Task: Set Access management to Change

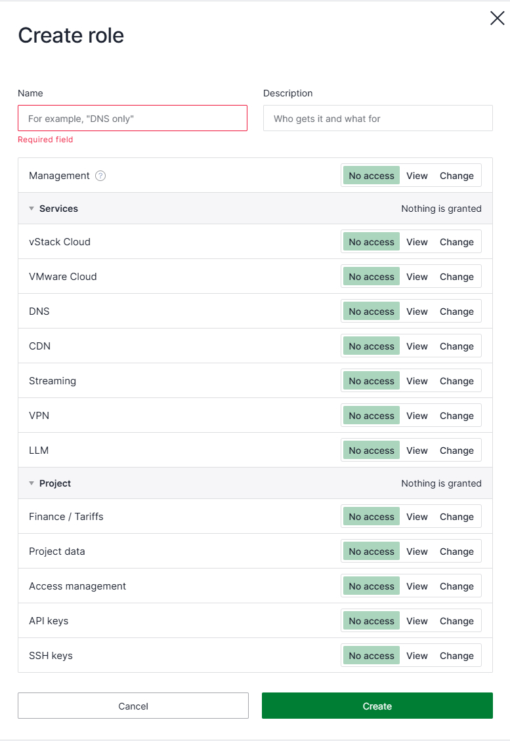Action: pyautogui.click(x=457, y=586)
